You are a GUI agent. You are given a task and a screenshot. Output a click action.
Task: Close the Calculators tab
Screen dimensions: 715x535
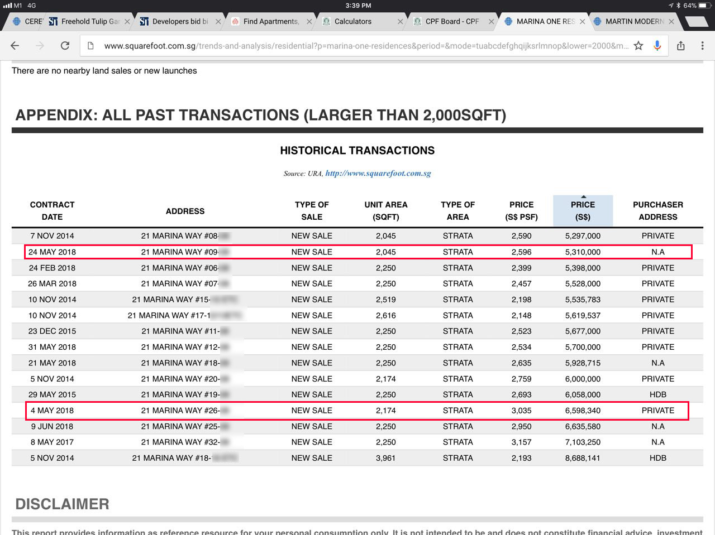400,22
